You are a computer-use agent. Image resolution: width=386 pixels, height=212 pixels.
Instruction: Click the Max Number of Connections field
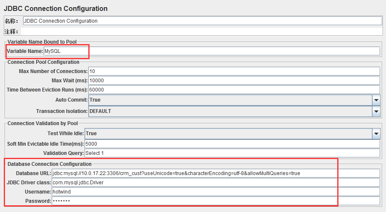point(234,71)
